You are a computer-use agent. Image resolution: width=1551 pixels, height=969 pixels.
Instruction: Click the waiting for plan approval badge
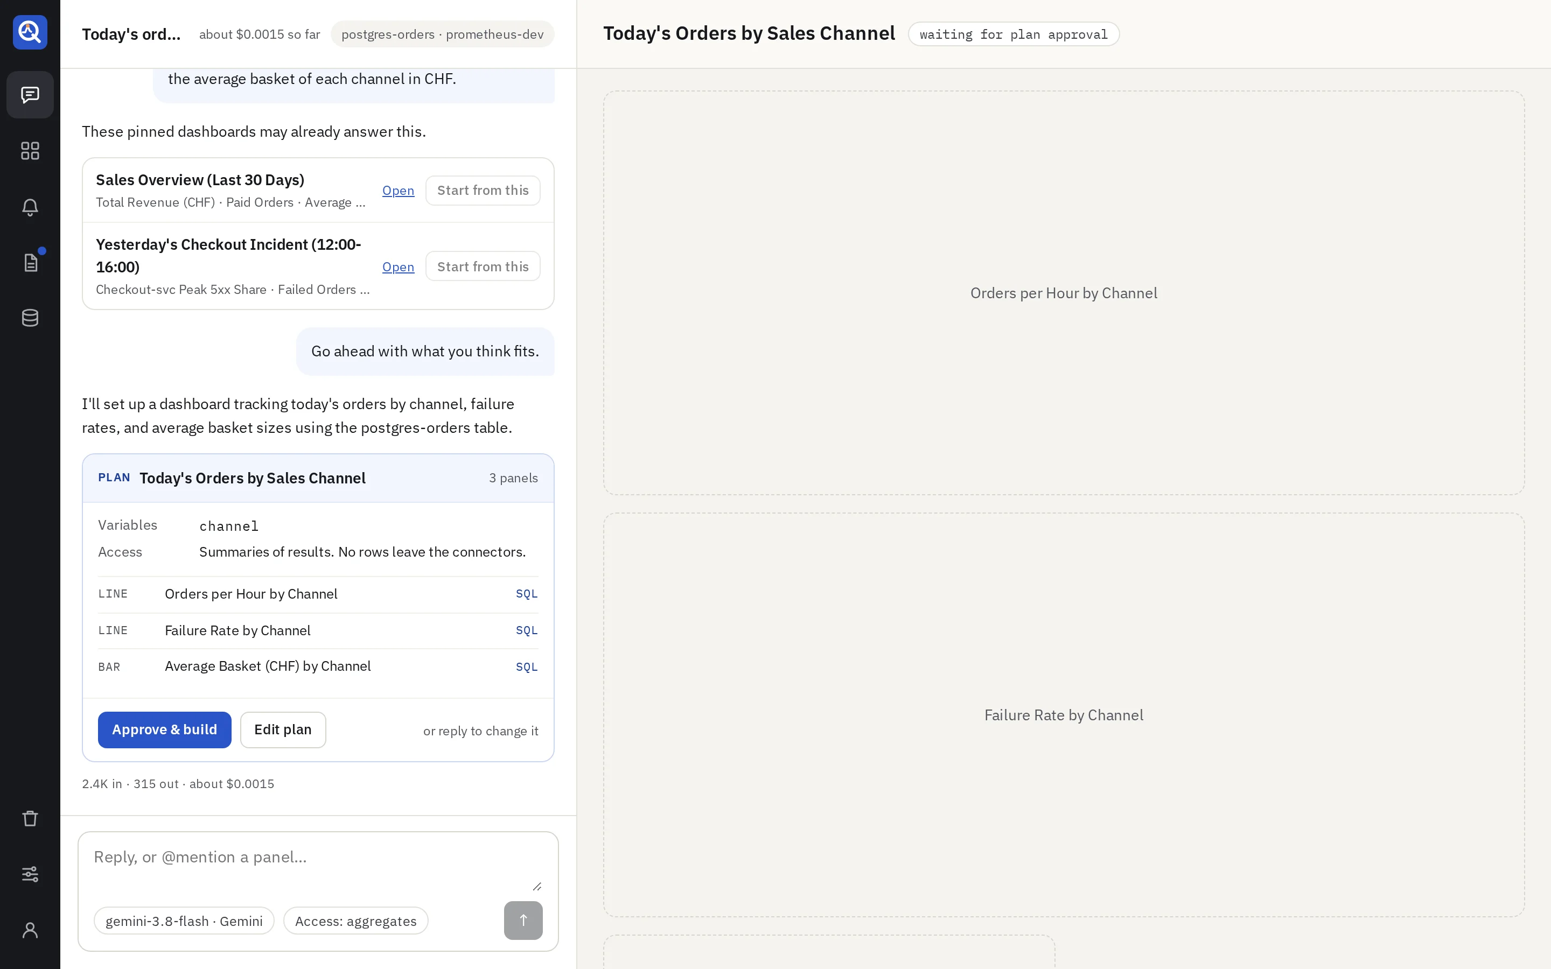coord(1014,34)
